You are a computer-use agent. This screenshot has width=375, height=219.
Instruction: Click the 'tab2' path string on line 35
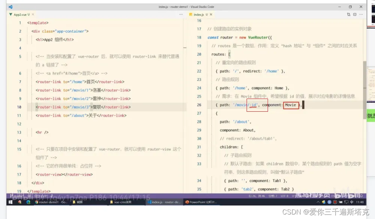pyautogui.click(x=247, y=189)
